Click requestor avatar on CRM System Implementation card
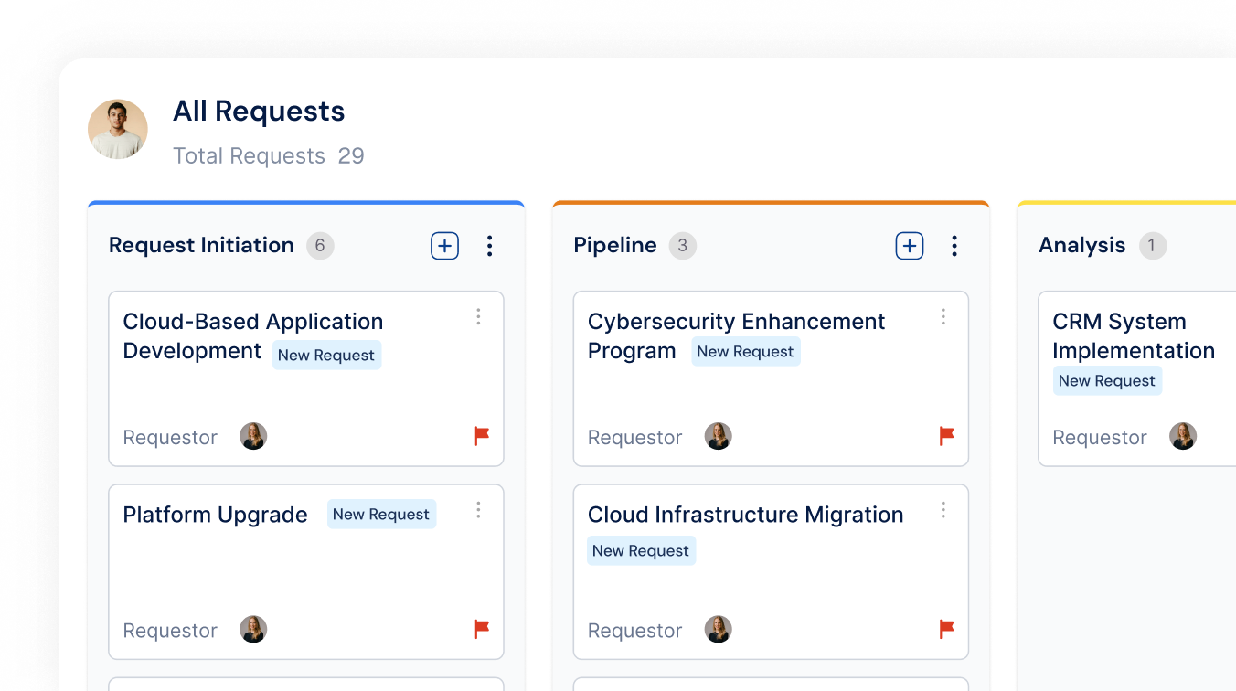Screen dimensions: 1236x691 tap(1183, 436)
